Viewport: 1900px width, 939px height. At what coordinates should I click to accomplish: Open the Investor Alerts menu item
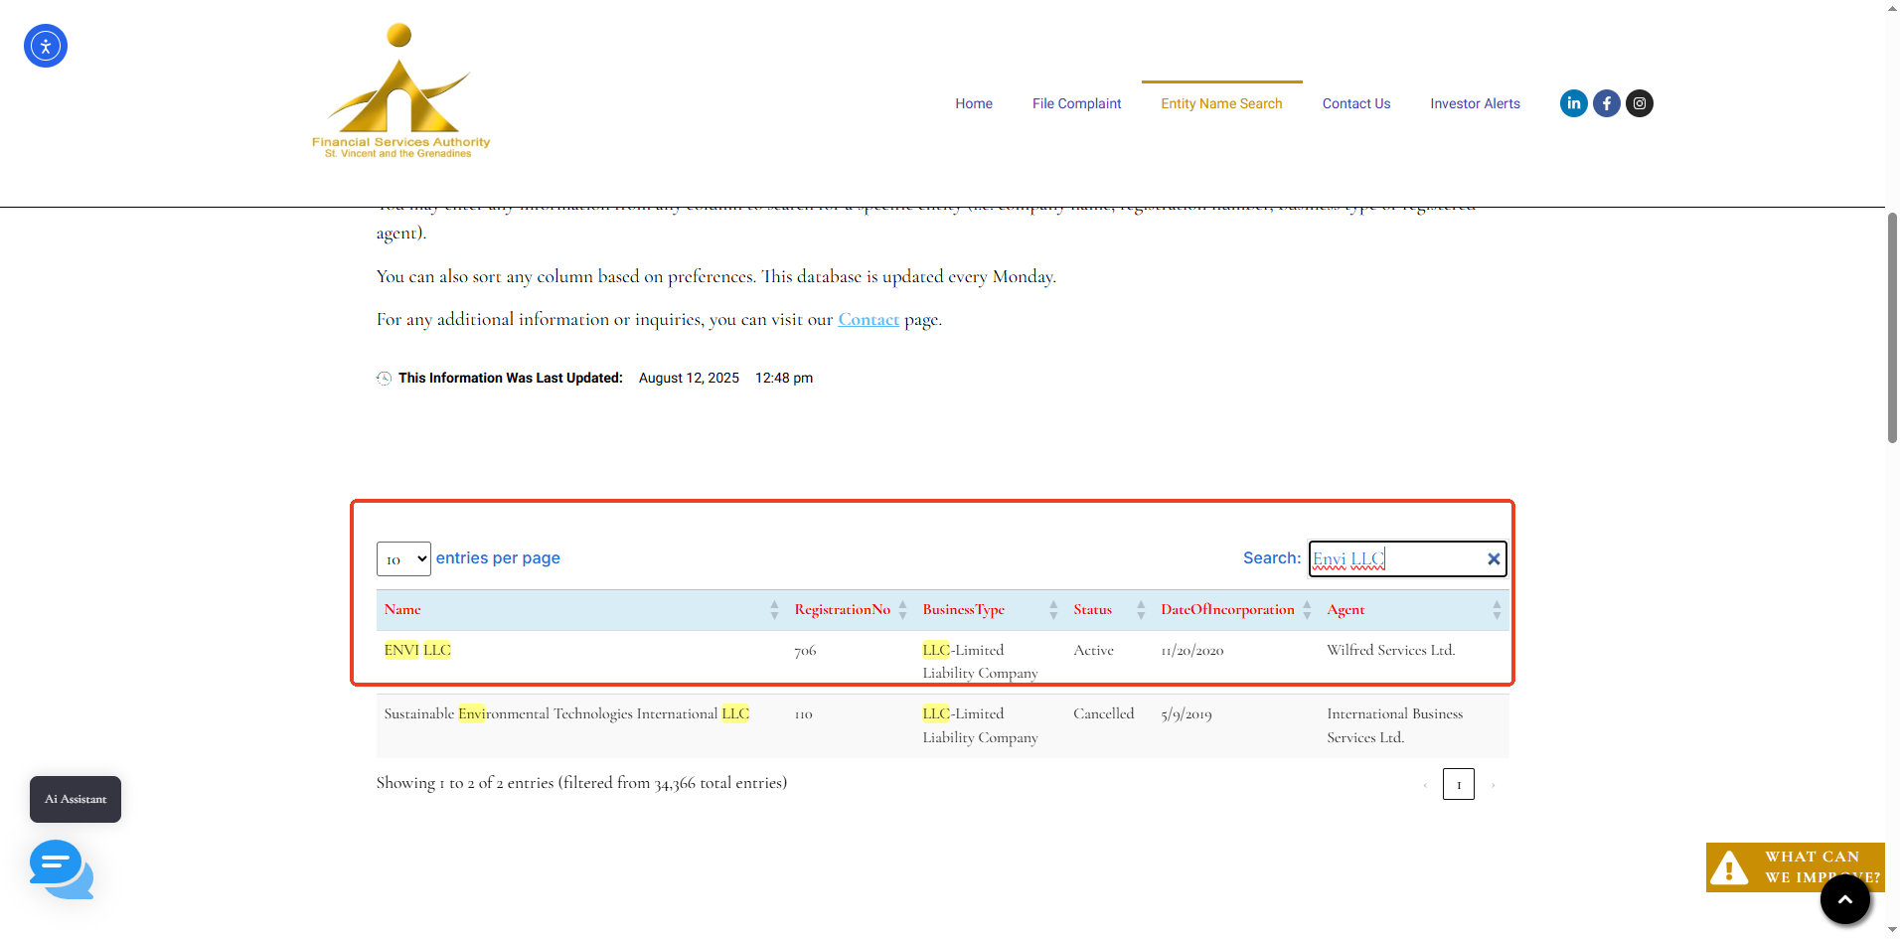1475,103
